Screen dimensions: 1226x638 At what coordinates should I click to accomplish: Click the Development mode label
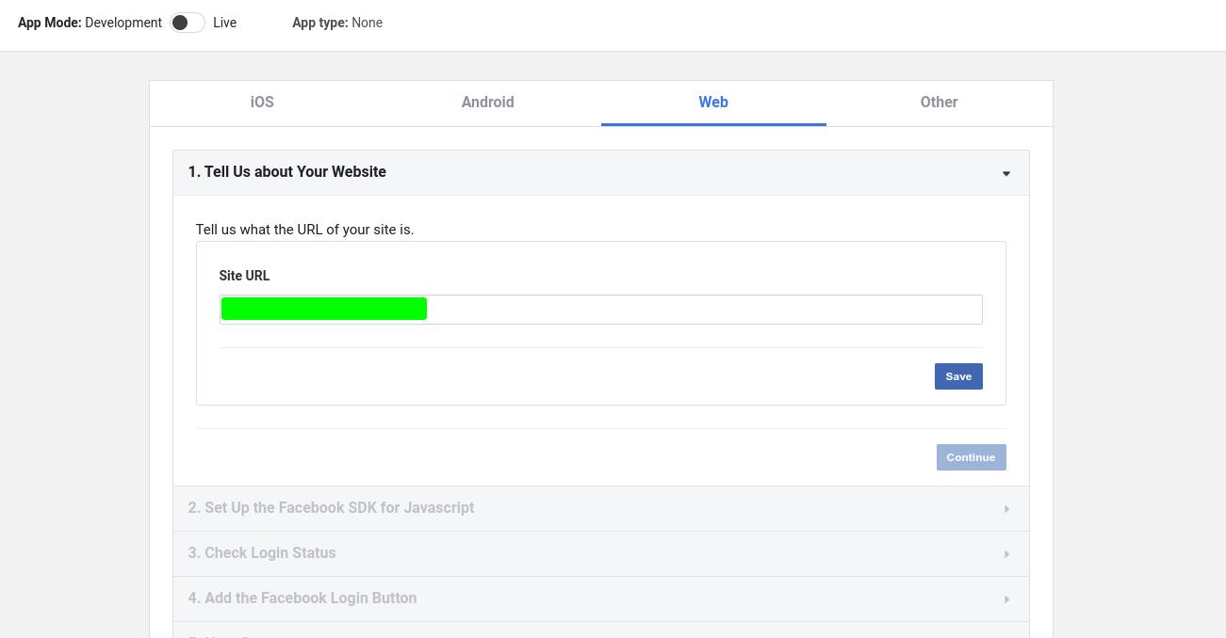pos(123,23)
